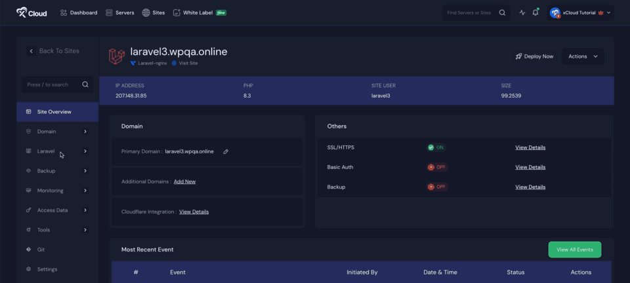The image size is (630, 283).
Task: Click the search magnifier icon in top bar
Action: (502, 12)
